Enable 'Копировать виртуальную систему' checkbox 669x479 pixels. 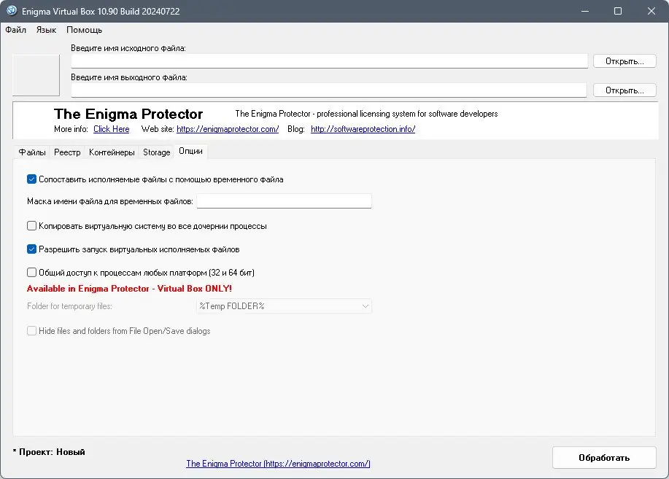31,225
